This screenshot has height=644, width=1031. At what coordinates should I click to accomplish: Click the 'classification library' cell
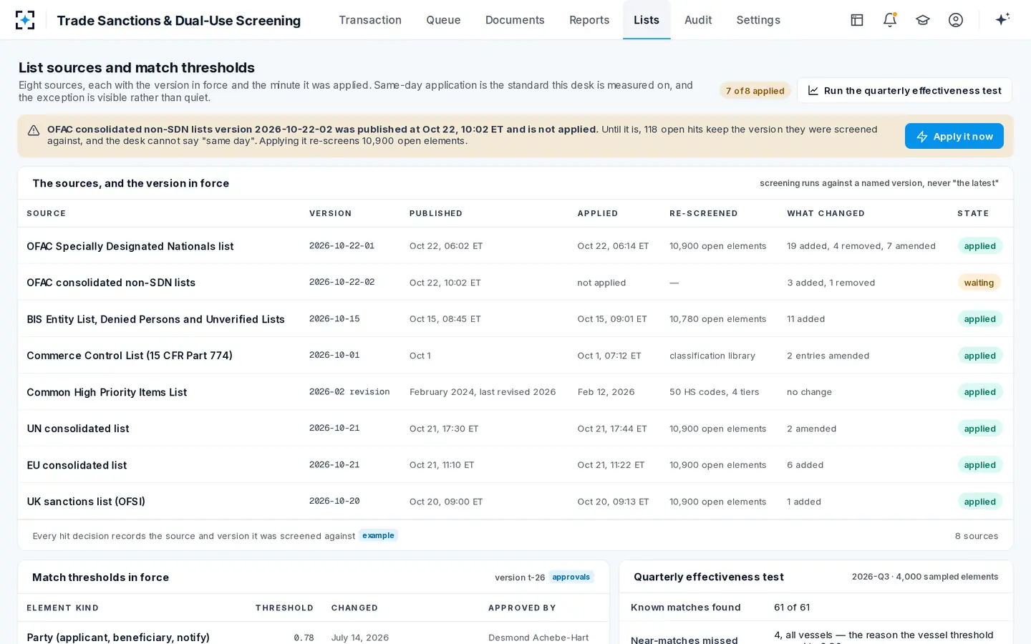click(x=712, y=356)
